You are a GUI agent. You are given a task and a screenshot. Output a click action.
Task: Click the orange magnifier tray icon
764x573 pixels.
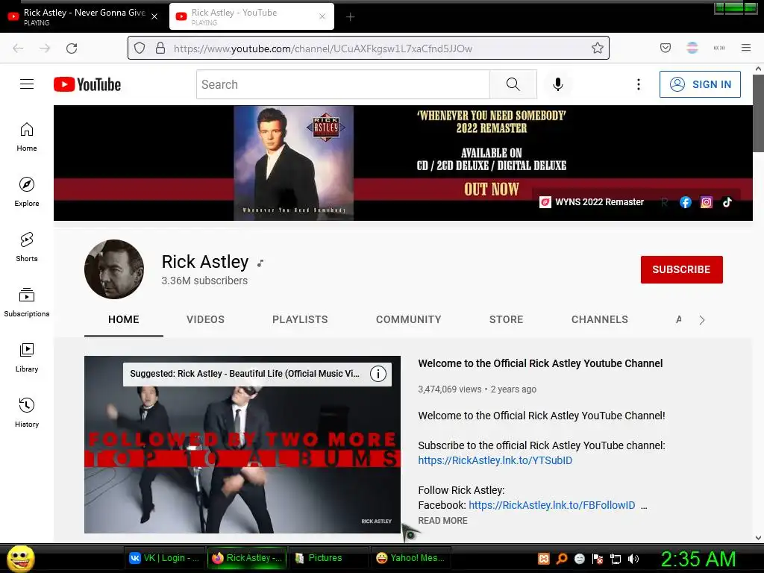click(x=562, y=559)
